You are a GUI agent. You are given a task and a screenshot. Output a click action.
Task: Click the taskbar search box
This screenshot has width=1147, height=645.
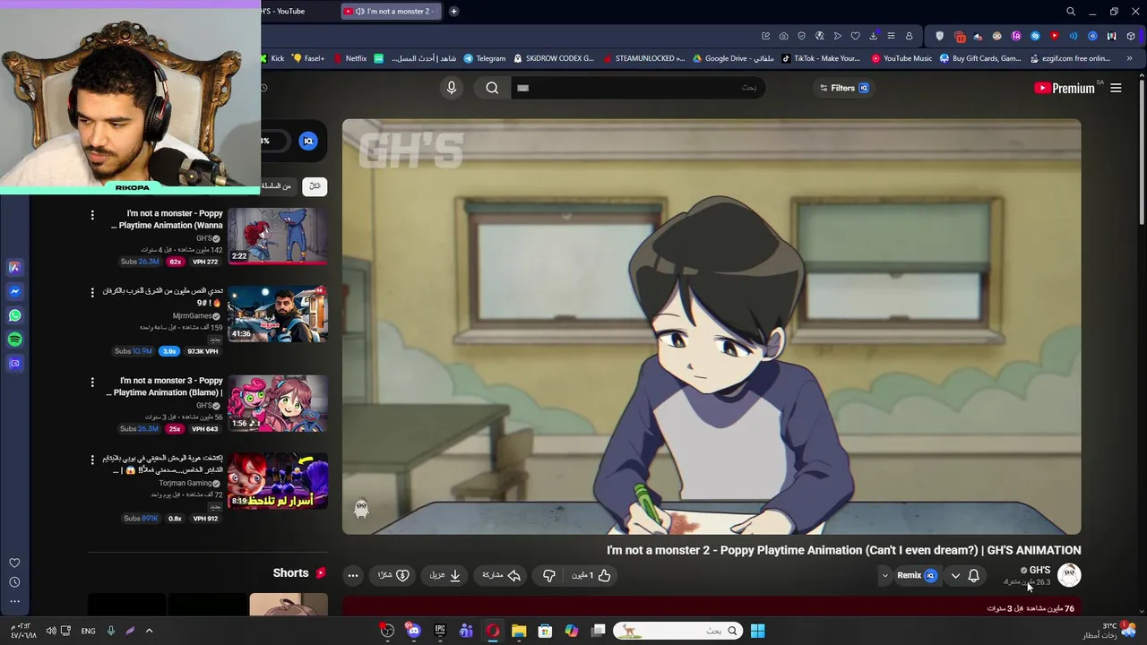(677, 631)
